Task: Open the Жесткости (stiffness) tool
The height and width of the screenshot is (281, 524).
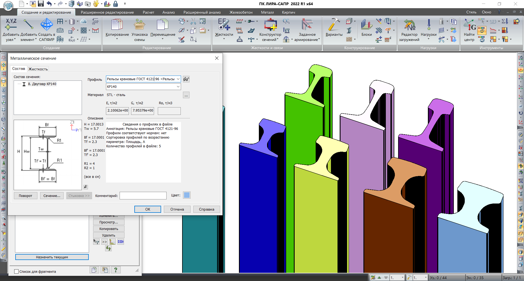Action: point(224,25)
